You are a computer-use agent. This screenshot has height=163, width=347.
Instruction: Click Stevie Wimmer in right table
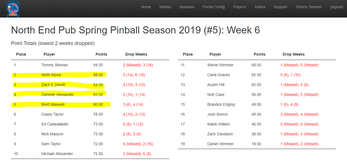point(220,65)
